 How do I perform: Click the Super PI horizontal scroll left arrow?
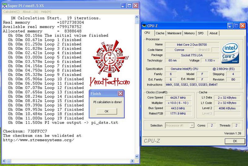(x=4, y=161)
